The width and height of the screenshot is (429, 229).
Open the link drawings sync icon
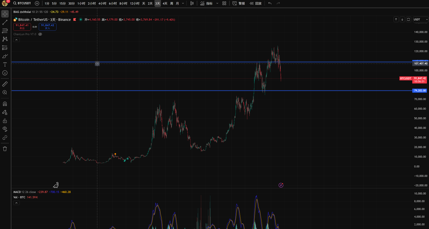point(5,137)
